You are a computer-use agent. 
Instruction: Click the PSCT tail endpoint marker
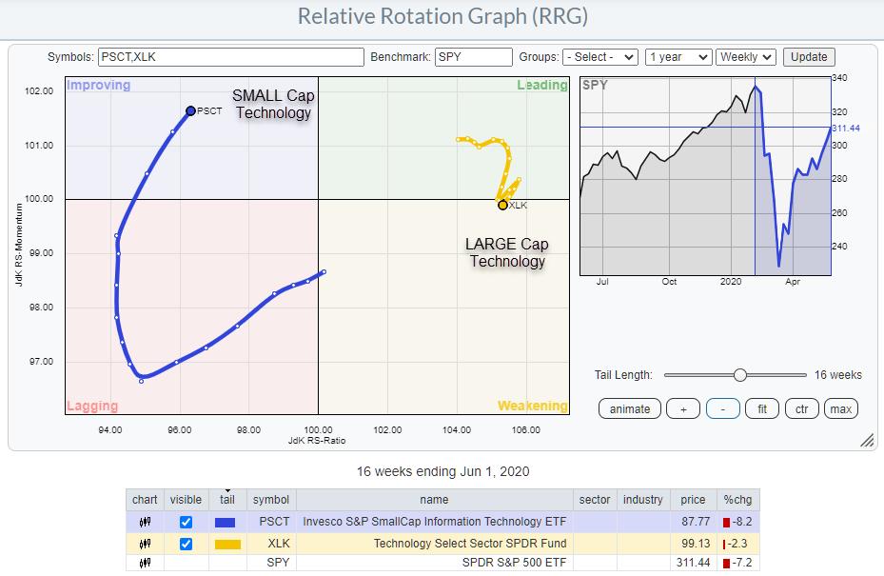coord(190,111)
